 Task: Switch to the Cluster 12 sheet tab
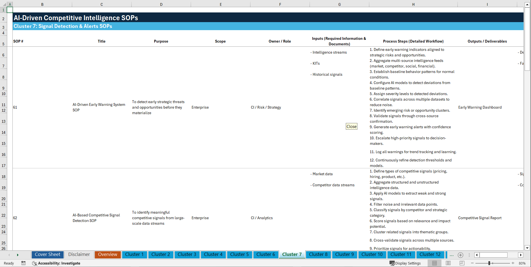pyautogui.click(x=430, y=255)
